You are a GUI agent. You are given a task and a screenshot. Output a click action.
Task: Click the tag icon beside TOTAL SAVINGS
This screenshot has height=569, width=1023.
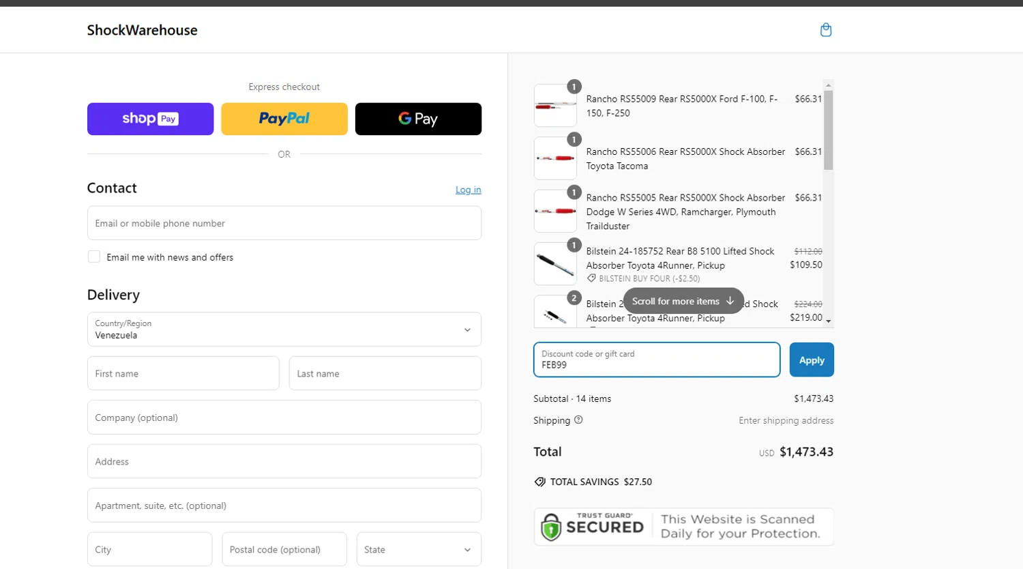(x=540, y=482)
